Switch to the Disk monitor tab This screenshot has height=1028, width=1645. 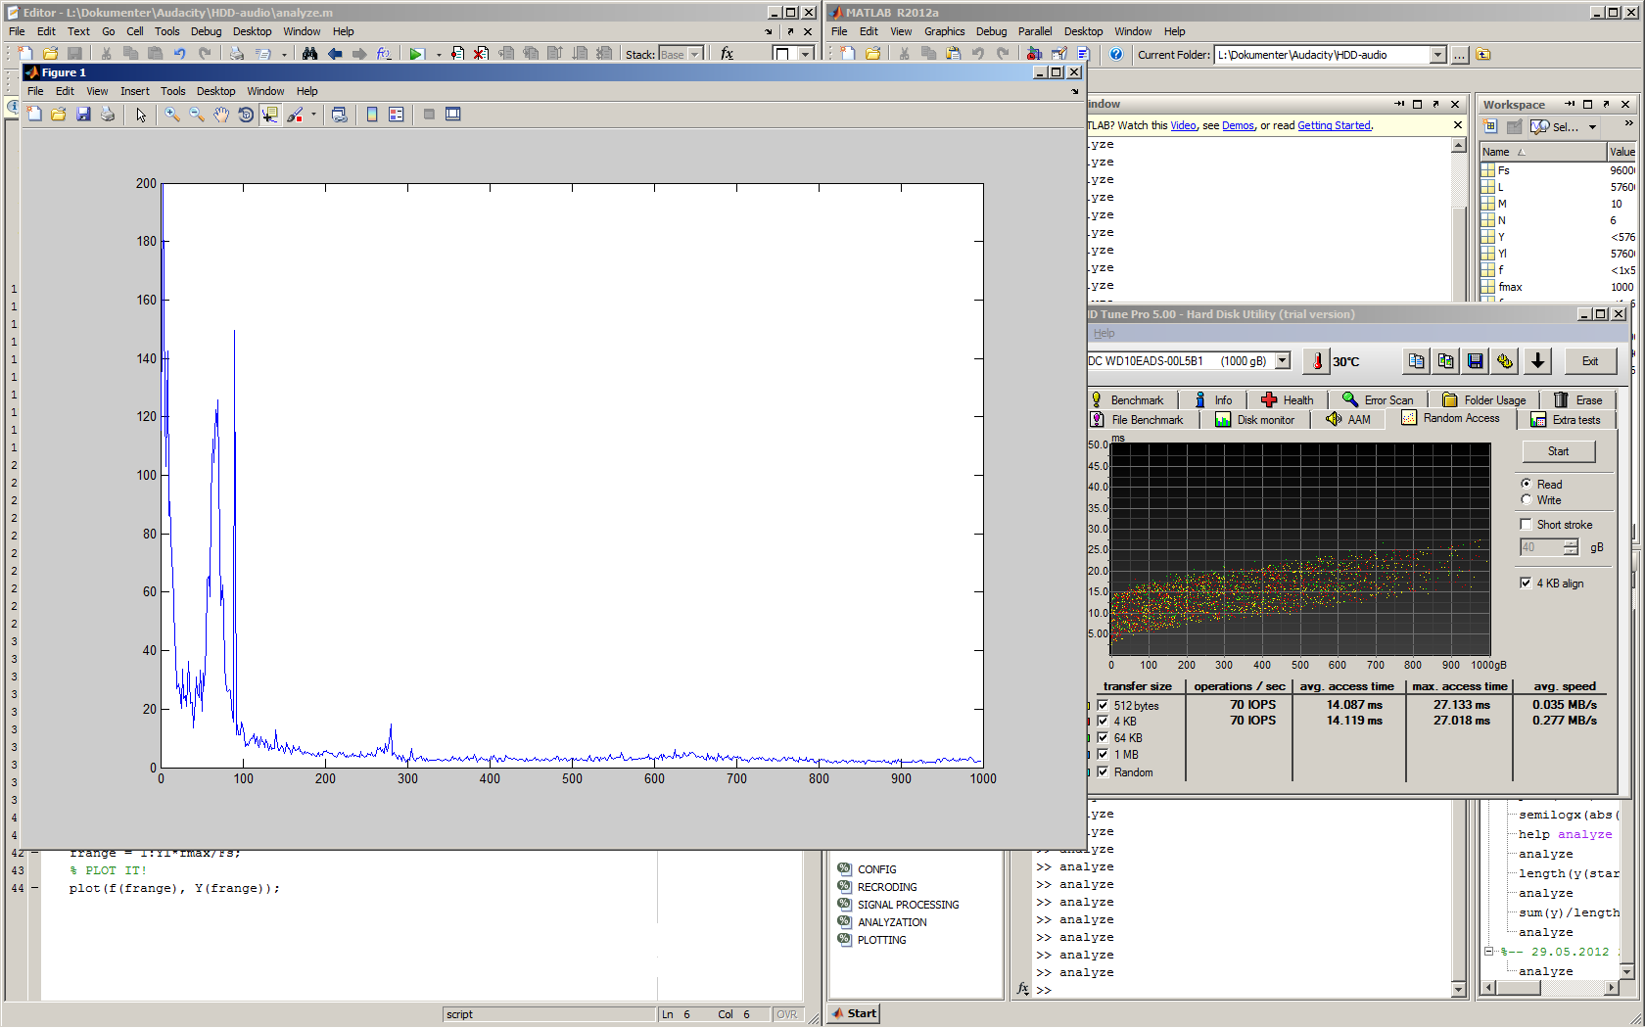click(1255, 419)
